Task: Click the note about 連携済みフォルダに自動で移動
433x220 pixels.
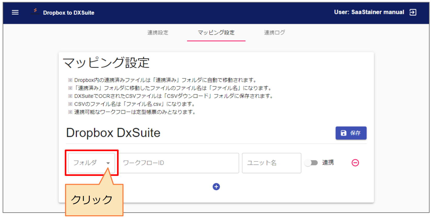Action: click(163, 80)
